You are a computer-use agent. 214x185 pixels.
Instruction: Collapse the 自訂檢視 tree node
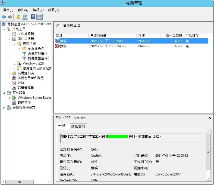14,44
